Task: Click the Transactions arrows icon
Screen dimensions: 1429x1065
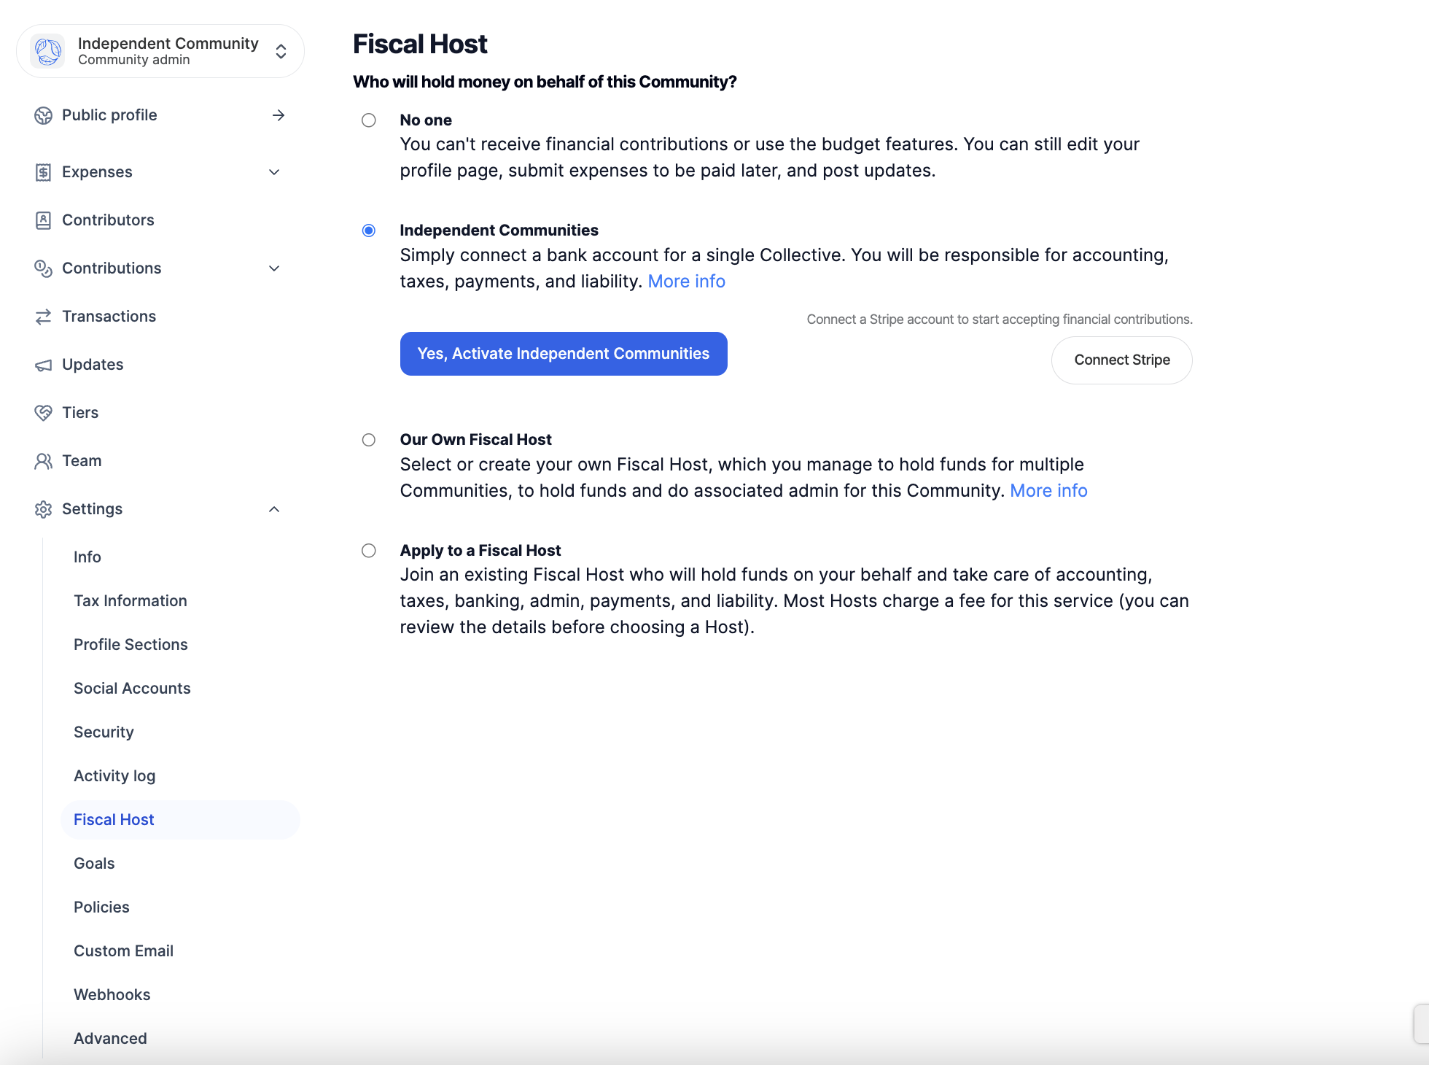Action: click(43, 317)
